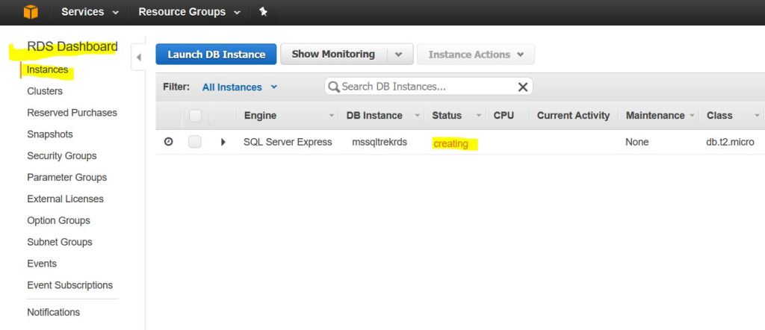Sort by the Engine column header

pos(260,116)
